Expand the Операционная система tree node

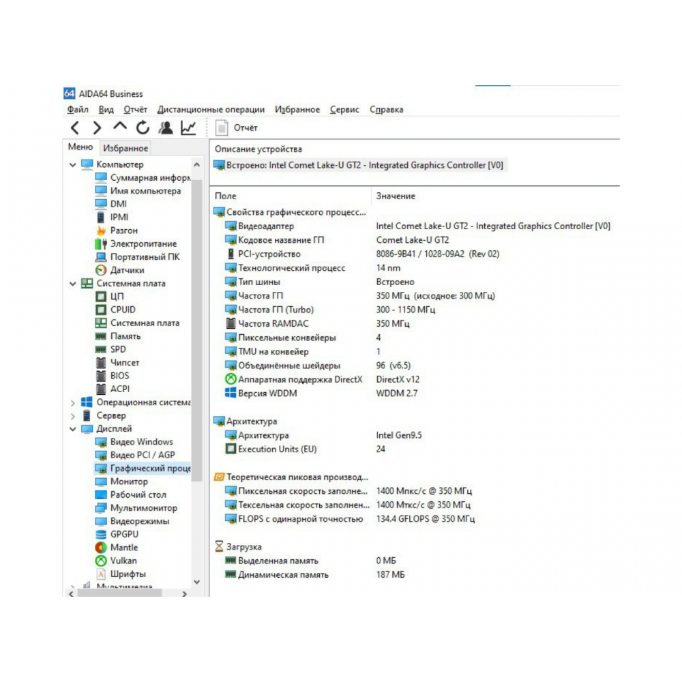[73, 403]
